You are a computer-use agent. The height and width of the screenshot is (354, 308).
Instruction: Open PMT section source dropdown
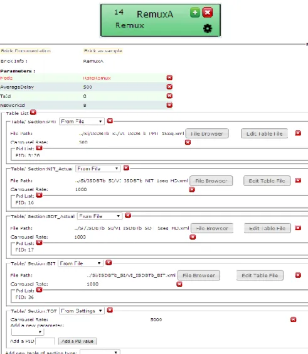click(82, 121)
